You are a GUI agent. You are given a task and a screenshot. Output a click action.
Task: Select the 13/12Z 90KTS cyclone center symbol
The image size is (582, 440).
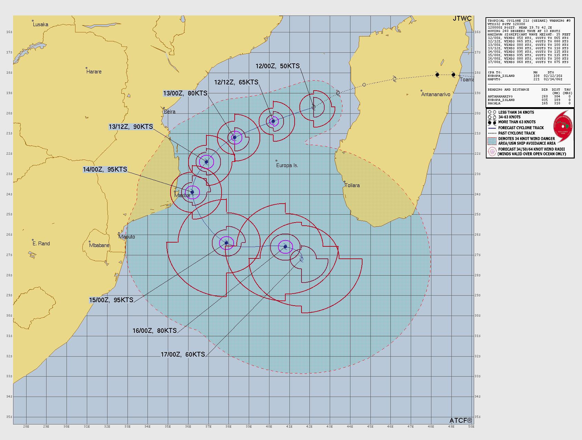click(206, 162)
